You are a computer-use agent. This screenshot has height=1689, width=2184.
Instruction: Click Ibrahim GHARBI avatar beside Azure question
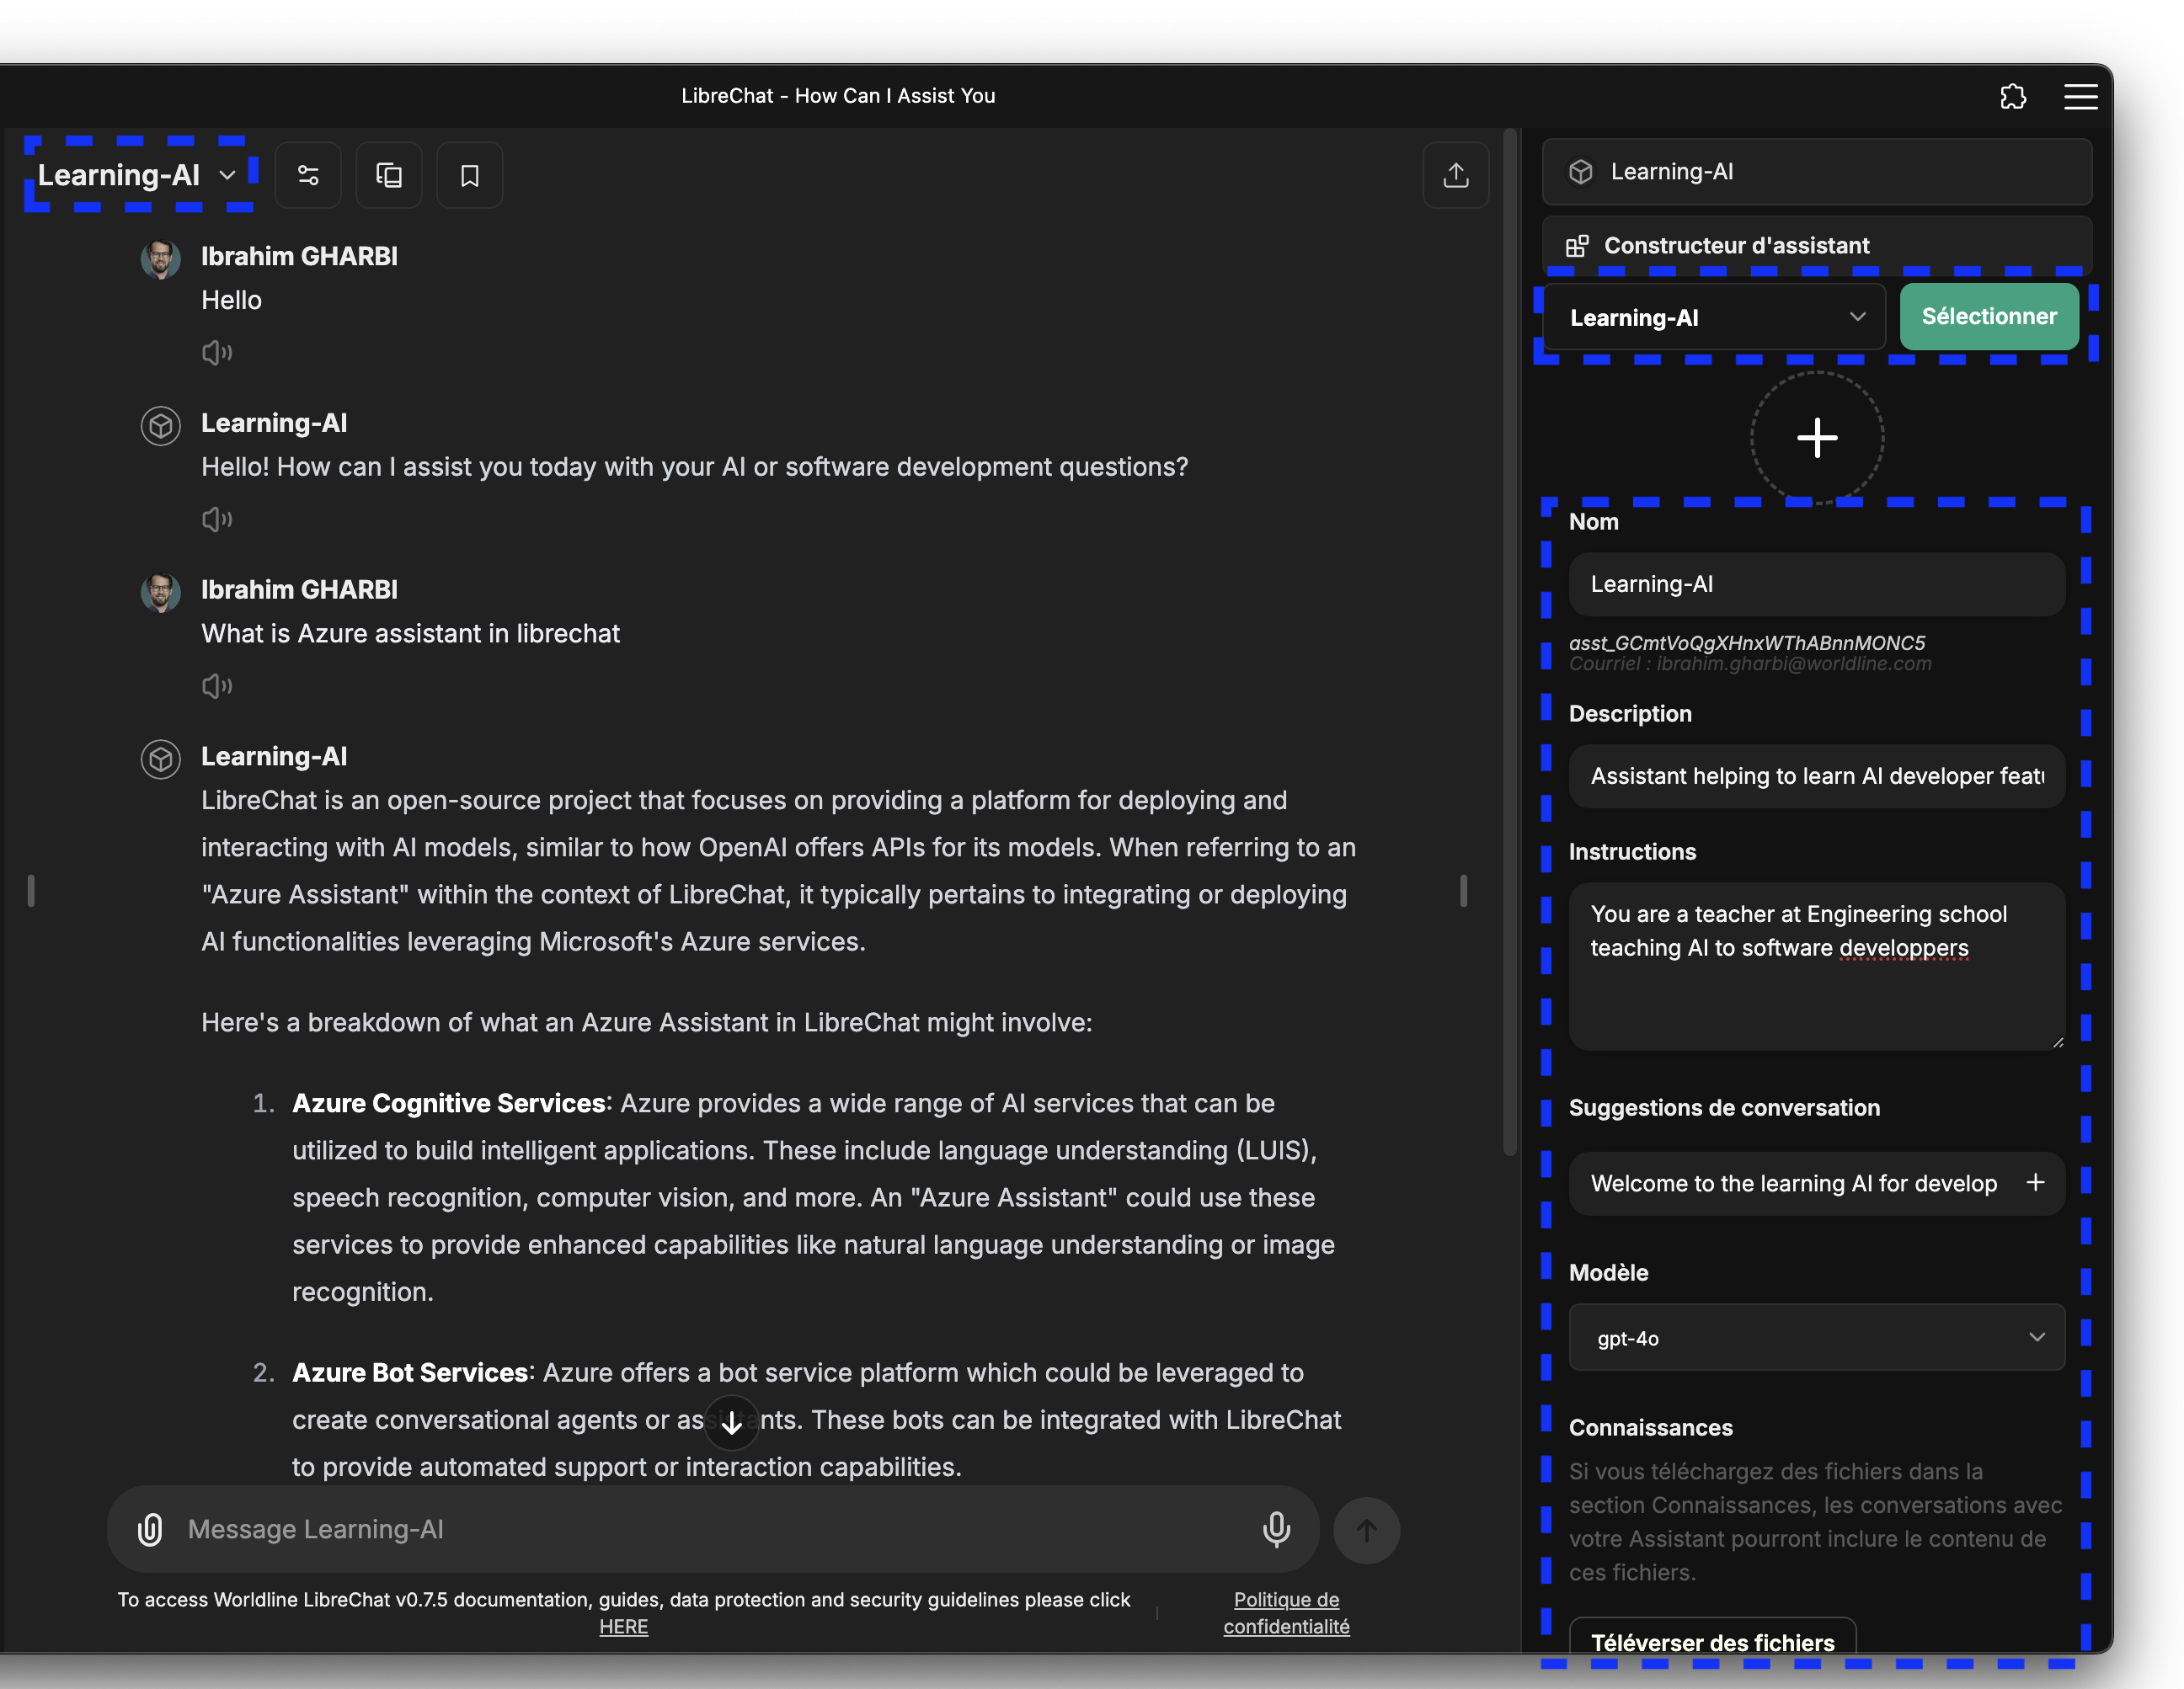161,593
